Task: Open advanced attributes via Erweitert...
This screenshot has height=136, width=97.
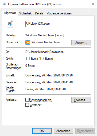Action: [x=81, y=100]
